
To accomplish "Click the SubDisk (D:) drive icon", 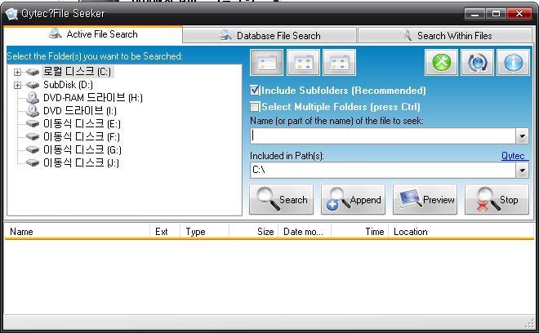I will pyautogui.click(x=33, y=85).
